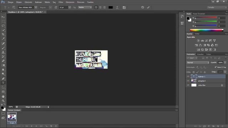The height and width of the screenshot is (128, 228).
Task: Click the color spectrum ramp
Action: 207,30
